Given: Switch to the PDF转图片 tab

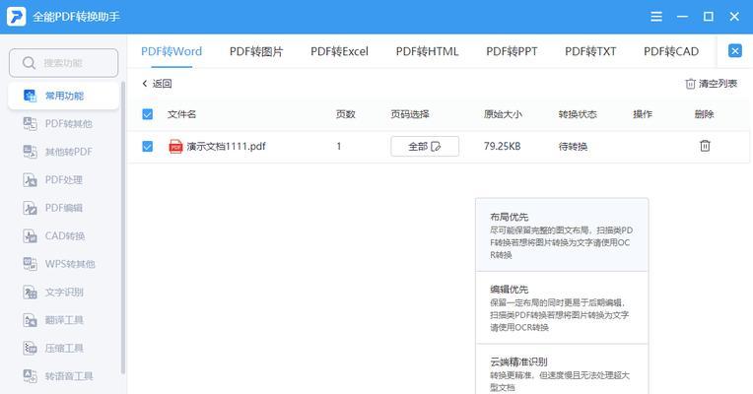Looking at the screenshot, I should click(x=256, y=51).
